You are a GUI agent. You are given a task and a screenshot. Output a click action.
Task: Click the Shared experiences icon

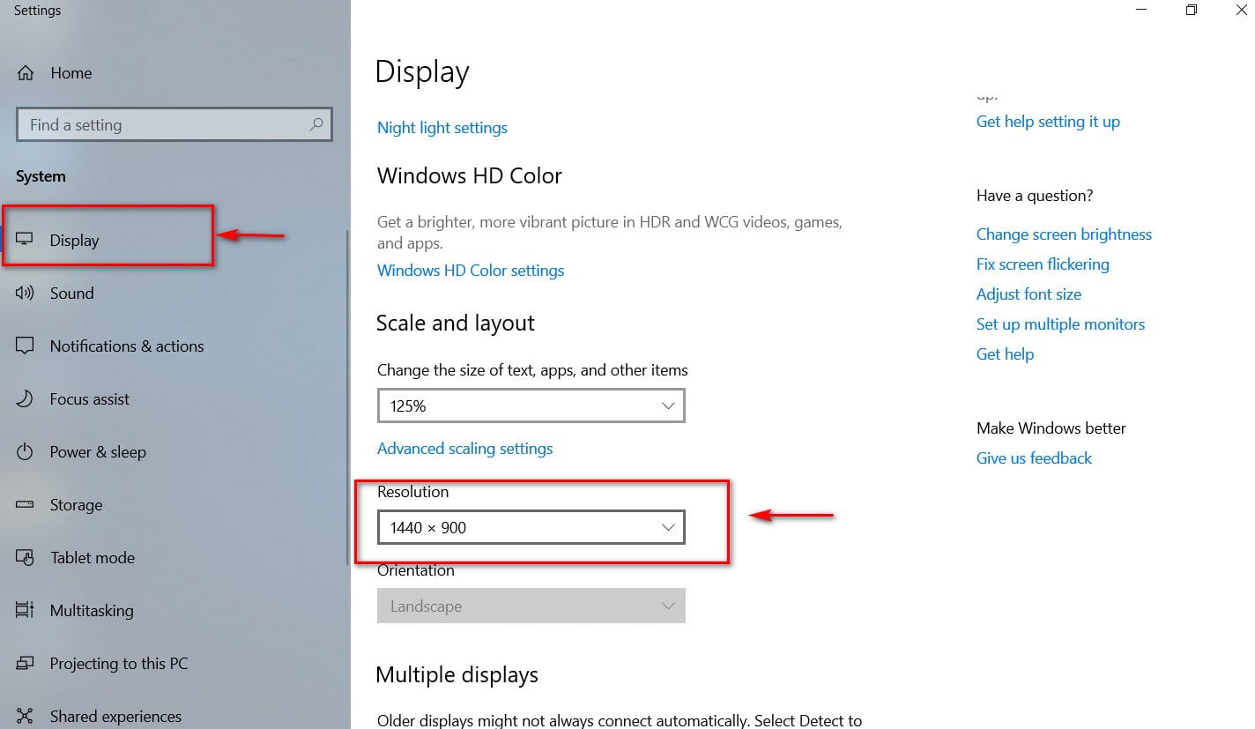click(25, 716)
